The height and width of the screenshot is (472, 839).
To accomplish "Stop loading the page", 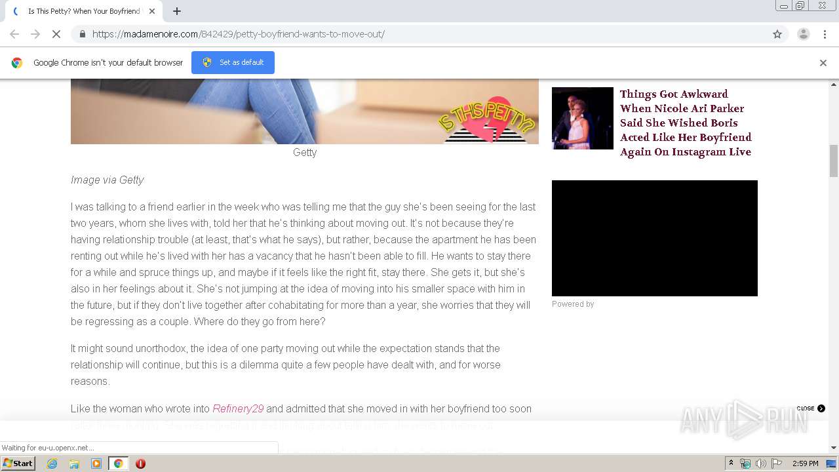I will pos(56,34).
